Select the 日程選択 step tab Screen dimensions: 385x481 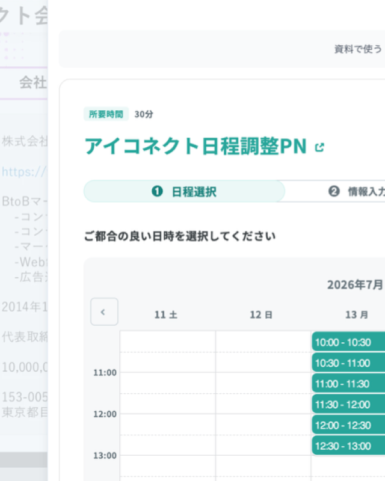click(184, 191)
